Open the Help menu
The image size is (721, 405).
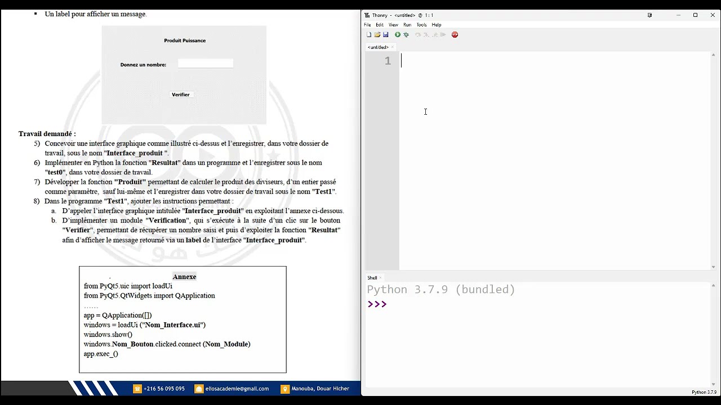(437, 25)
